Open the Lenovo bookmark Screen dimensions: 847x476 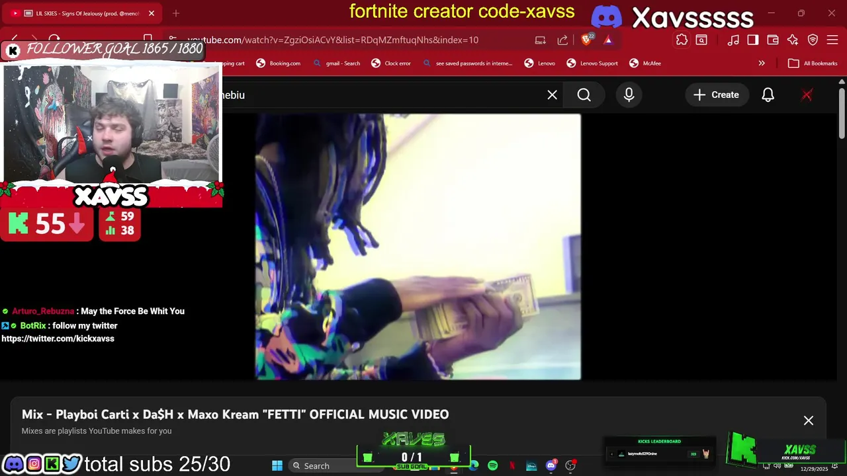[x=539, y=63]
